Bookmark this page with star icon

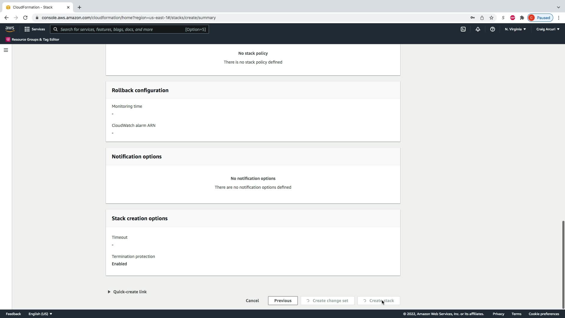pyautogui.click(x=491, y=18)
